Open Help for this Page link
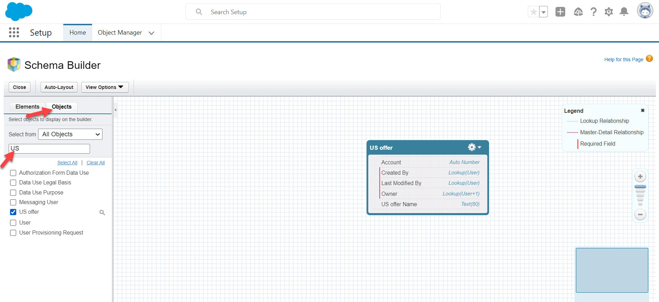The height and width of the screenshot is (302, 659). pyautogui.click(x=624, y=60)
